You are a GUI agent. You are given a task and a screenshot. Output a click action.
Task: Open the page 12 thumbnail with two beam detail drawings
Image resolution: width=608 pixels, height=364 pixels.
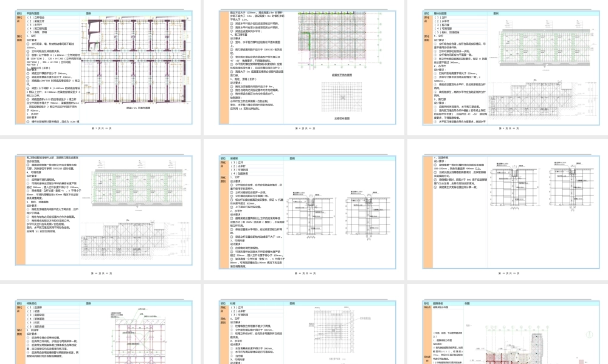point(508,210)
